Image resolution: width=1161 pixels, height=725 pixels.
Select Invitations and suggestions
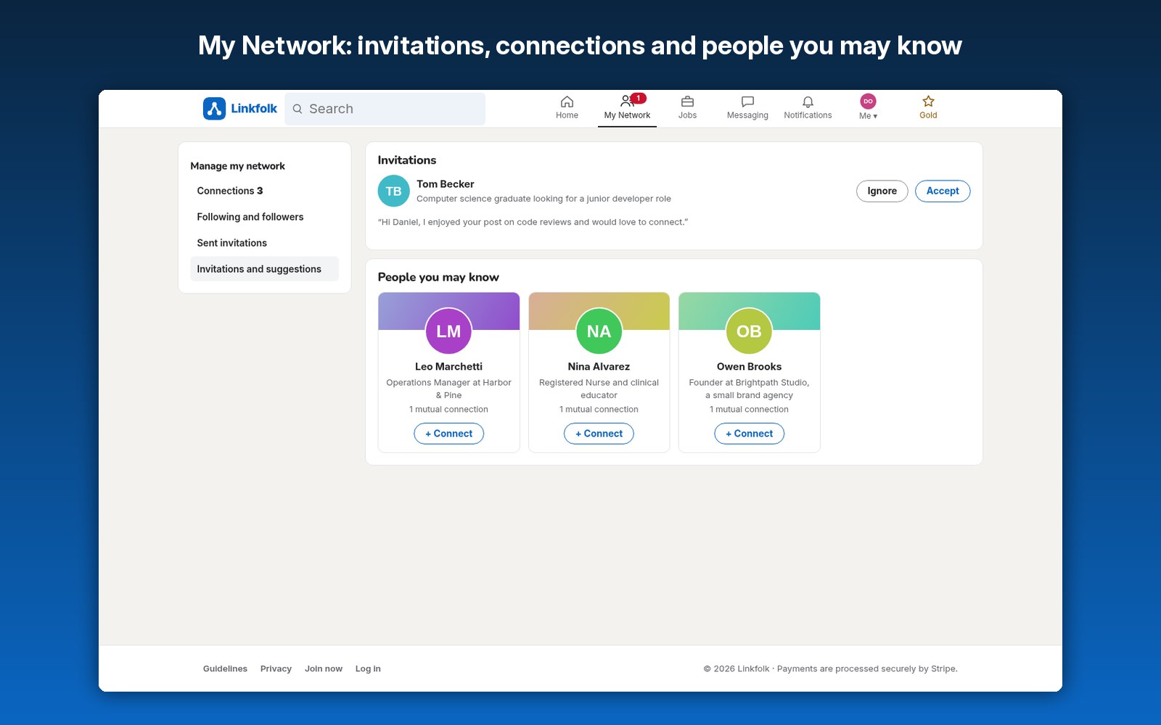pyautogui.click(x=265, y=269)
